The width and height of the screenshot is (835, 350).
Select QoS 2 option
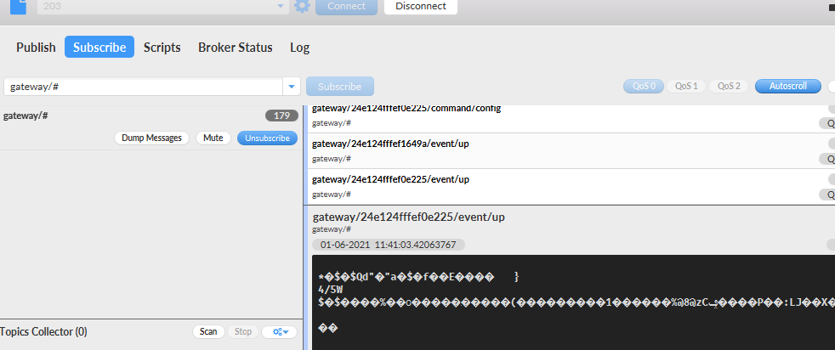729,86
